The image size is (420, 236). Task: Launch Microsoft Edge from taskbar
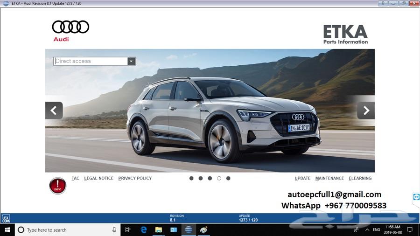pos(144,230)
